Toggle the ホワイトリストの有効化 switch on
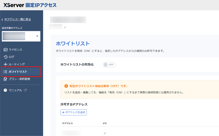 pyautogui.click(x=109, y=65)
